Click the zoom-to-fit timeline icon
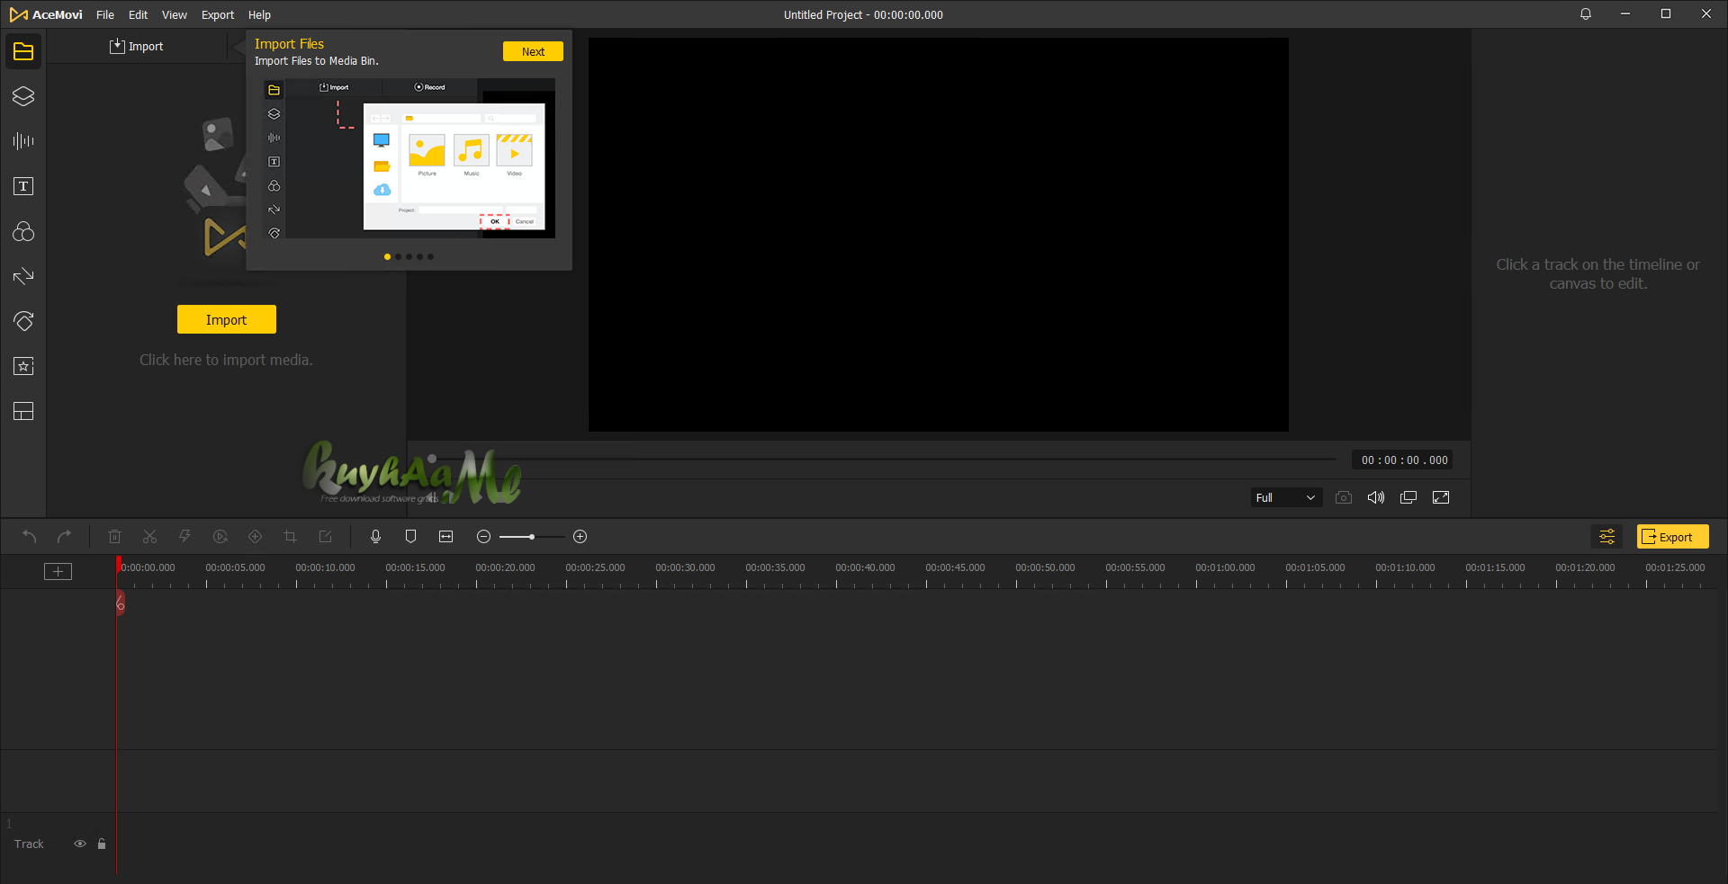The width and height of the screenshot is (1728, 884). pos(445,537)
